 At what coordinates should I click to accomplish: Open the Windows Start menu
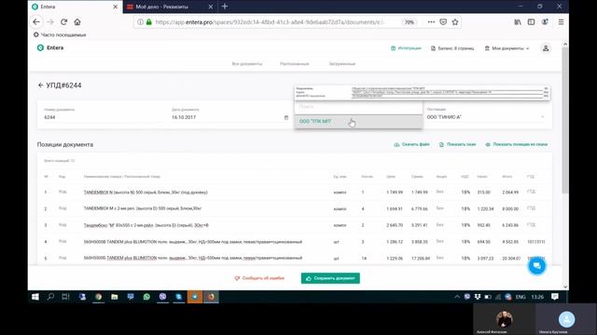tap(35, 297)
